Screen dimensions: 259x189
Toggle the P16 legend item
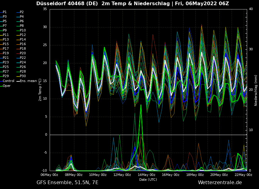coord(23,44)
